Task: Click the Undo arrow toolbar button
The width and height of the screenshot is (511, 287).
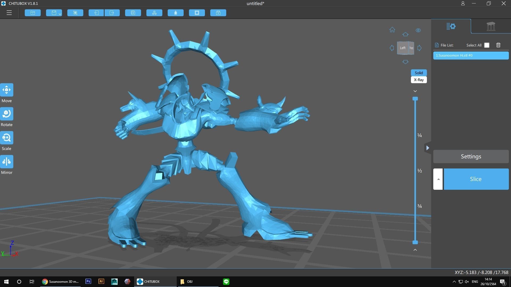Action: pyautogui.click(x=96, y=13)
